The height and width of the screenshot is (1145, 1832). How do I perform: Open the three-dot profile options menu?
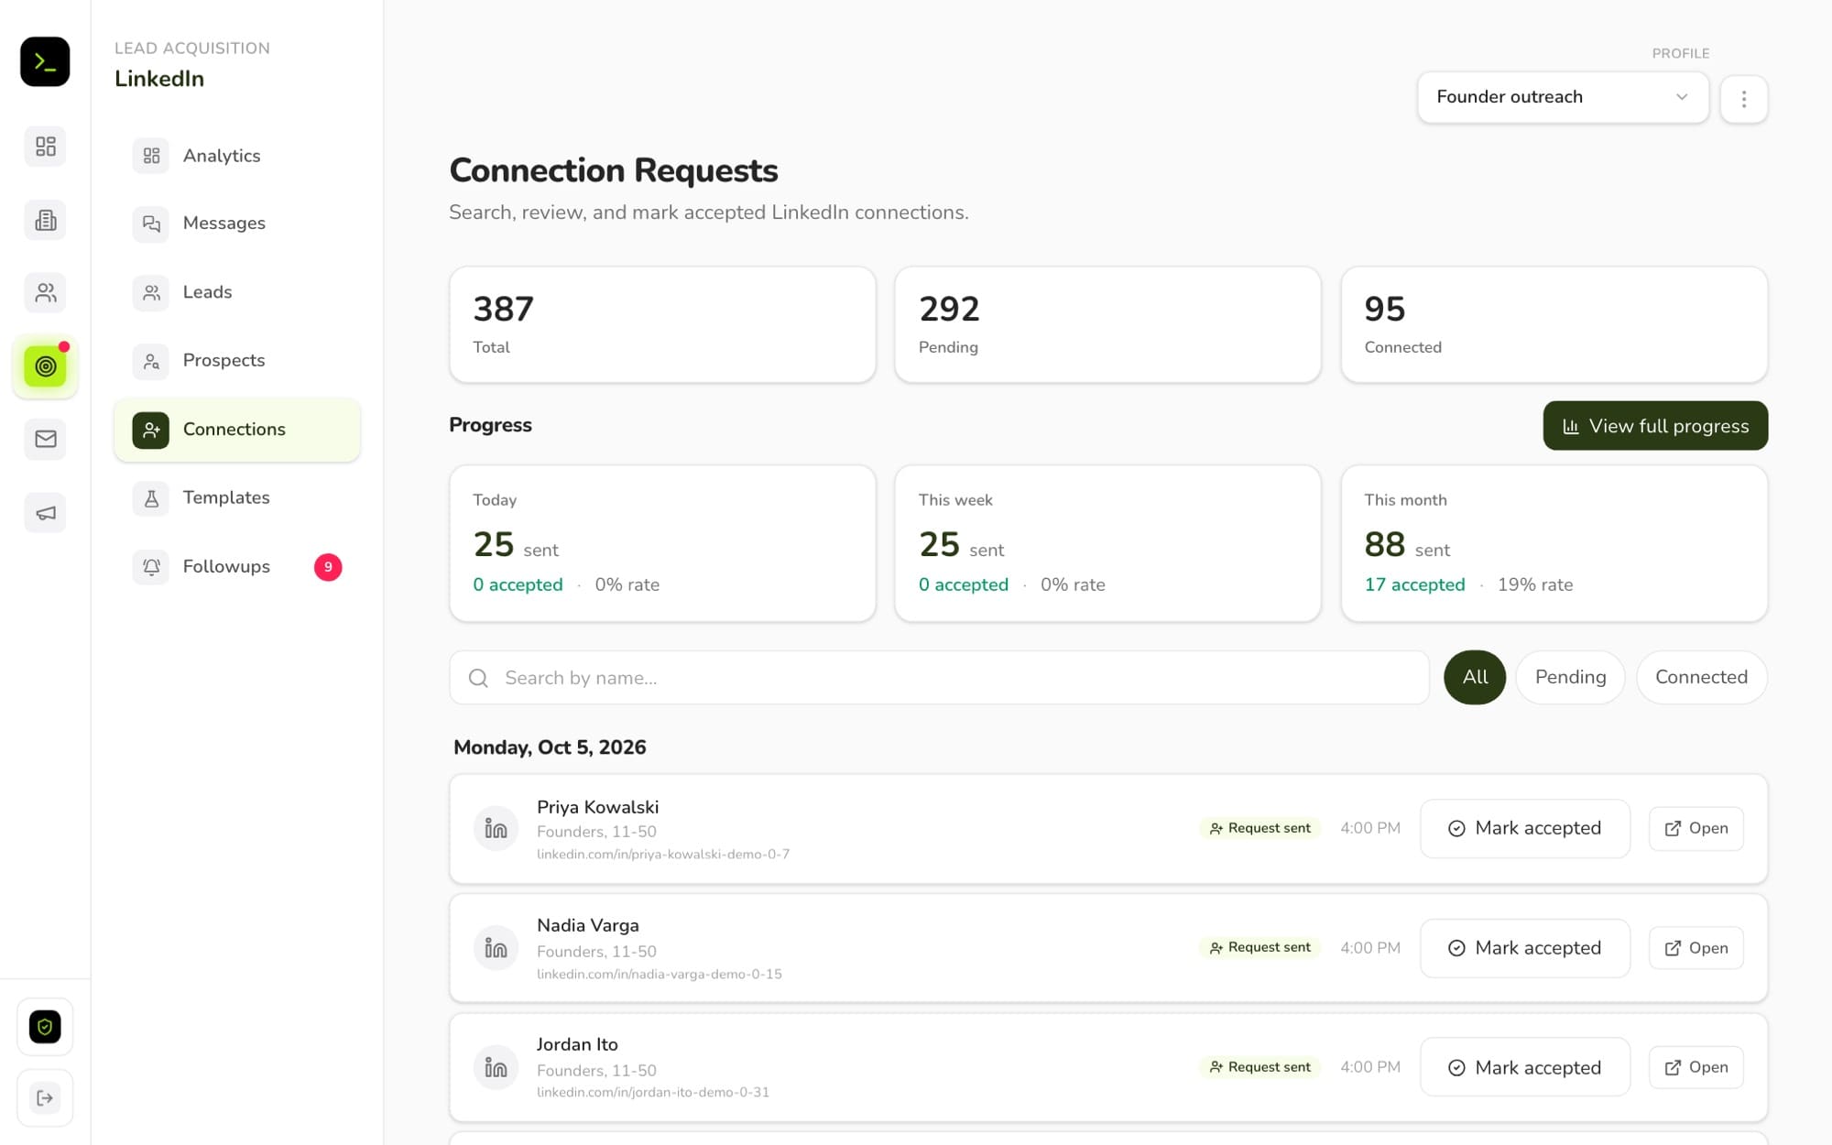1743,98
